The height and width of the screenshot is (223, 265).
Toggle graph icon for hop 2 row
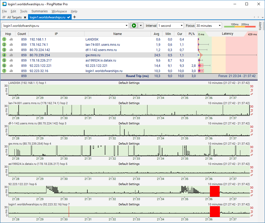pos(11,44)
